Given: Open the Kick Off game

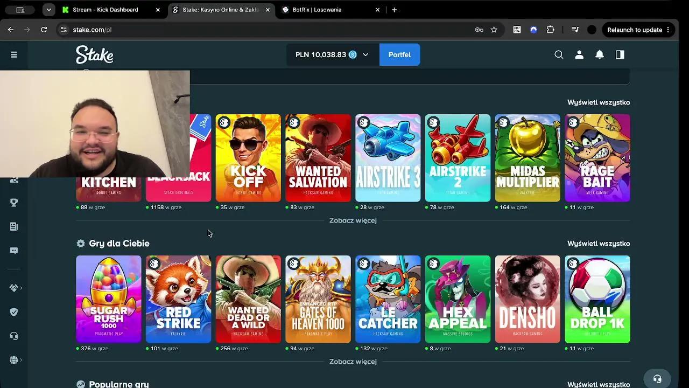Looking at the screenshot, I should [248, 158].
